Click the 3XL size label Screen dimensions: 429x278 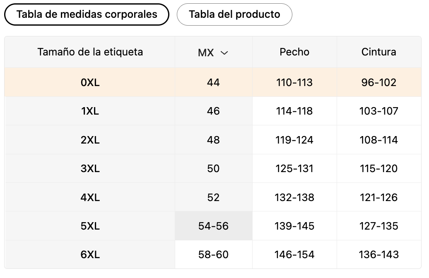90,169
